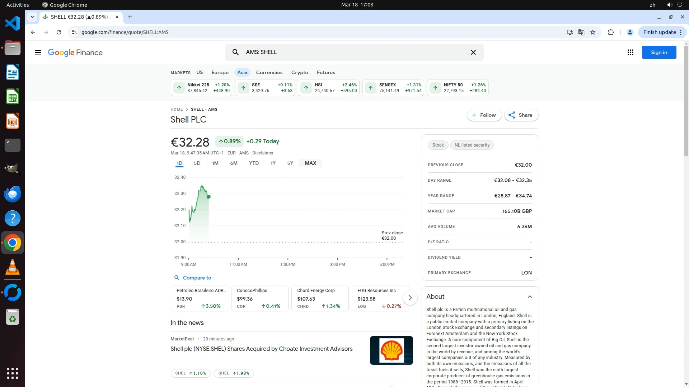The height and width of the screenshot is (387, 689).
Task: Select the Europe markets chip
Action: [220, 72]
